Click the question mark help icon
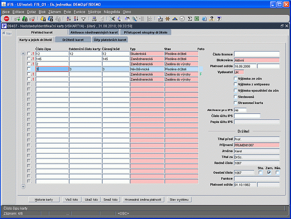This screenshot has width=291, height=219. pyautogui.click(x=219, y=19)
